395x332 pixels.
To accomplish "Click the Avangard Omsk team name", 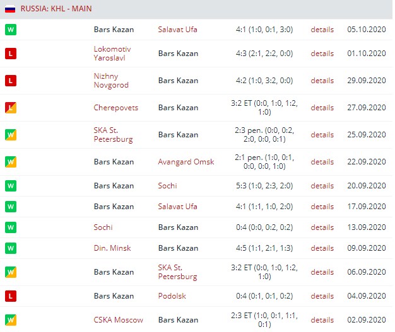I will click(186, 162).
